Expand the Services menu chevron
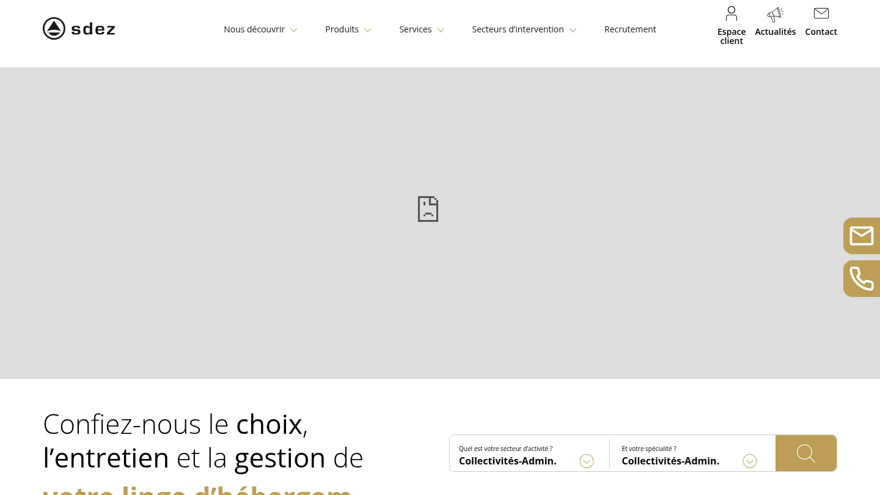This screenshot has height=495, width=880. [x=441, y=30]
